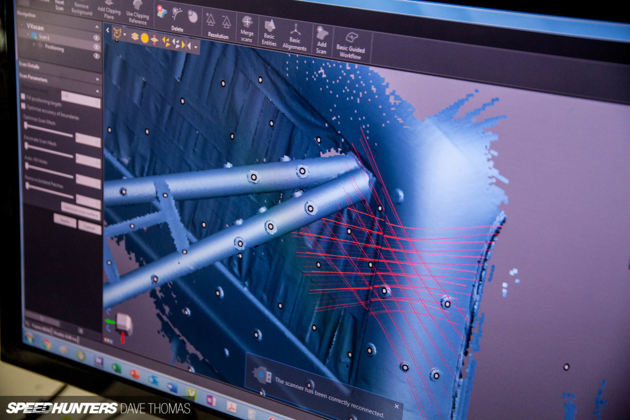Click the Decimate Scan Mesh value field

88,161
